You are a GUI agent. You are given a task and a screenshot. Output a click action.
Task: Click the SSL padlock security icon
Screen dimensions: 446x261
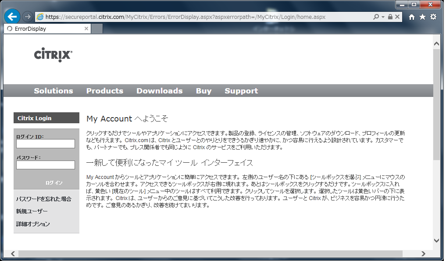click(389, 17)
